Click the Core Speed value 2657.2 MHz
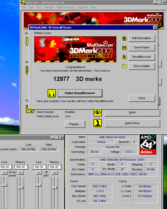The height and width of the screenshot is (209, 167). (100, 186)
